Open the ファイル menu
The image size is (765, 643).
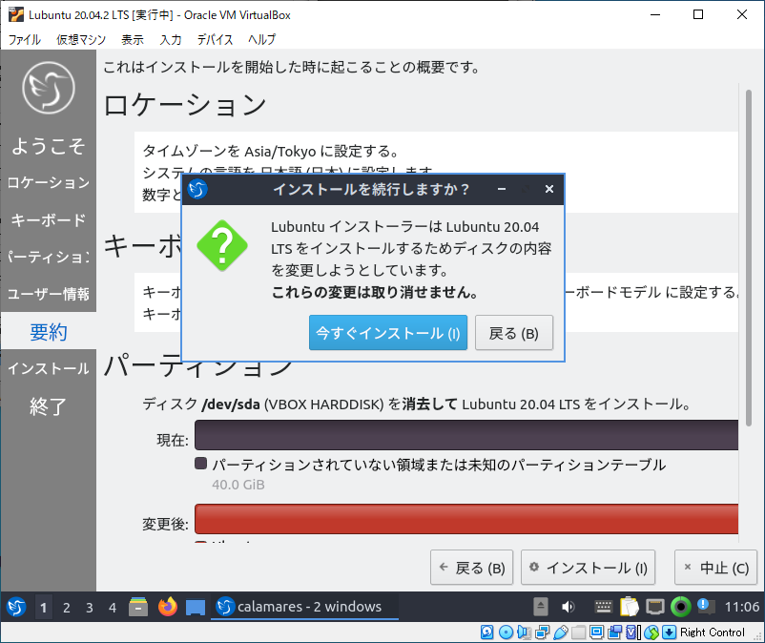click(25, 39)
